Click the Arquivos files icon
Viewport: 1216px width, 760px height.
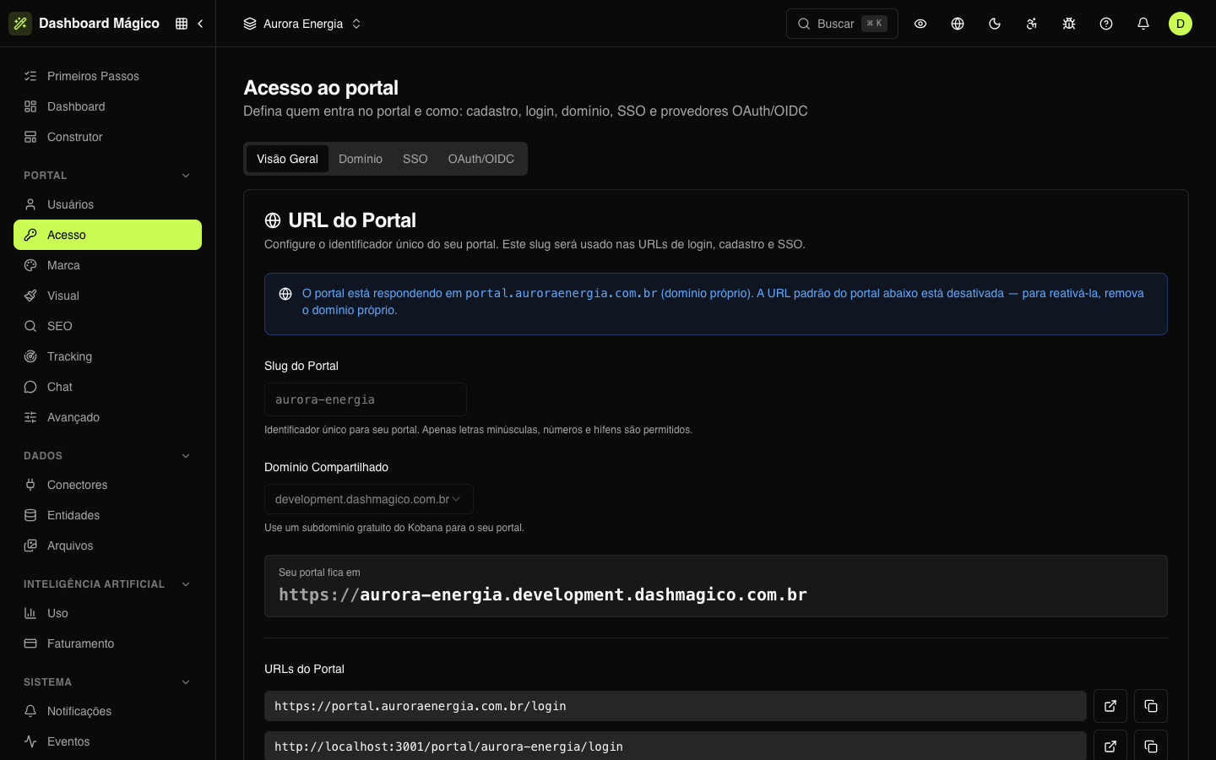tap(30, 546)
